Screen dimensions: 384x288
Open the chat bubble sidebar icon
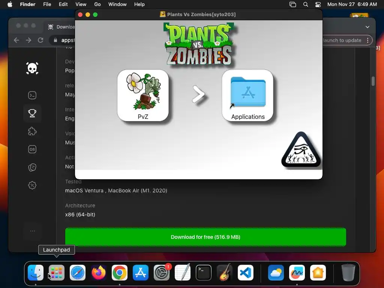pos(32,167)
